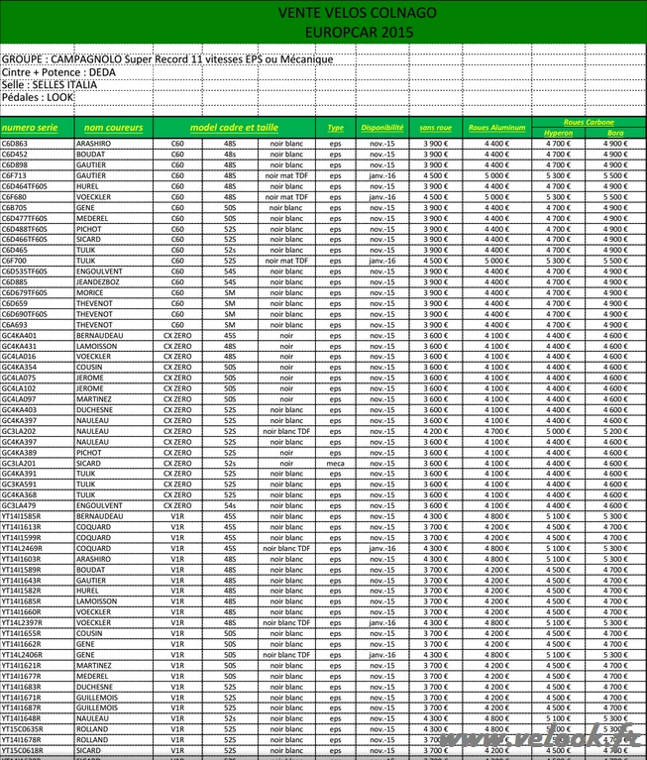Click LAMOISSON name in row GC4KA431
647x760 pixels.
[x=96, y=346]
